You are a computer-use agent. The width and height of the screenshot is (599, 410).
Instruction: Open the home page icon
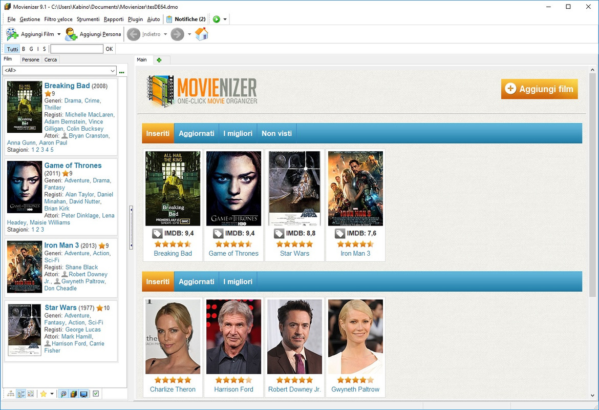(x=201, y=34)
